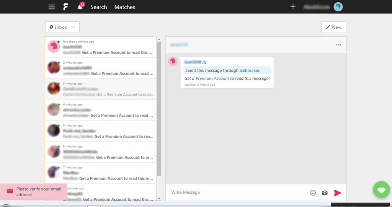This screenshot has width=392, height=207.
Task: Click the IB tag beside sender name
Action: pyautogui.click(x=204, y=62)
